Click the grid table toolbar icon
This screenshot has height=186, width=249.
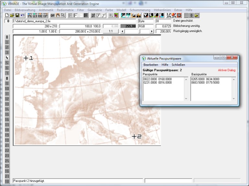186,15
